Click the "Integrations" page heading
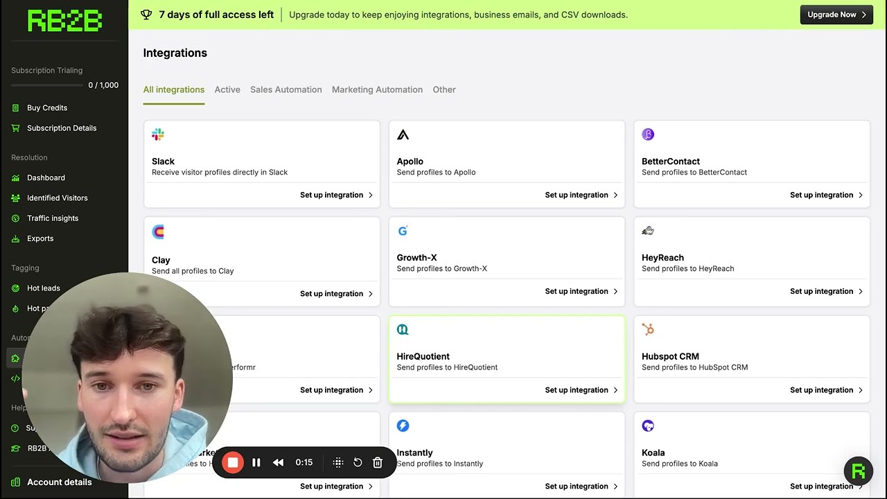The width and height of the screenshot is (887, 499). (175, 53)
